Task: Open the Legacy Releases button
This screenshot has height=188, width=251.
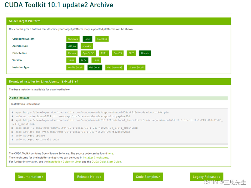Action: (x=207, y=177)
